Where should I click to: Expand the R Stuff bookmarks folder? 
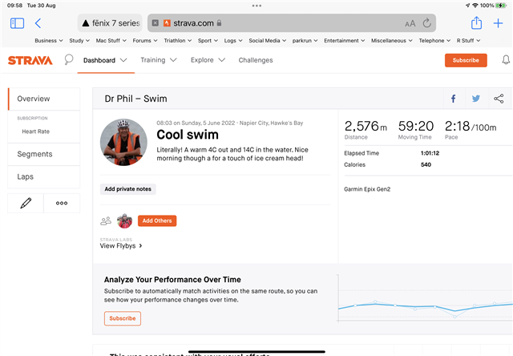coord(468,41)
